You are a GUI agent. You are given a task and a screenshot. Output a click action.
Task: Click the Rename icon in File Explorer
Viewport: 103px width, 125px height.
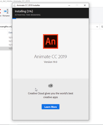tap(6, 11)
